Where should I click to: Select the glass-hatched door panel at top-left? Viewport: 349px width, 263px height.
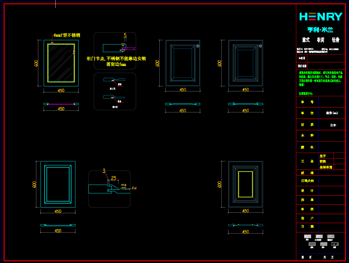(61, 63)
